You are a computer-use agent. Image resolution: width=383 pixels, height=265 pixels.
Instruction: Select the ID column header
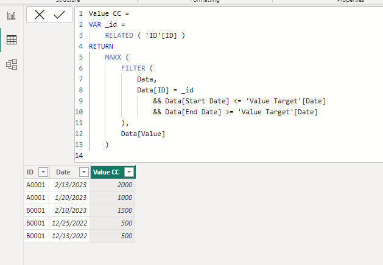click(37, 172)
